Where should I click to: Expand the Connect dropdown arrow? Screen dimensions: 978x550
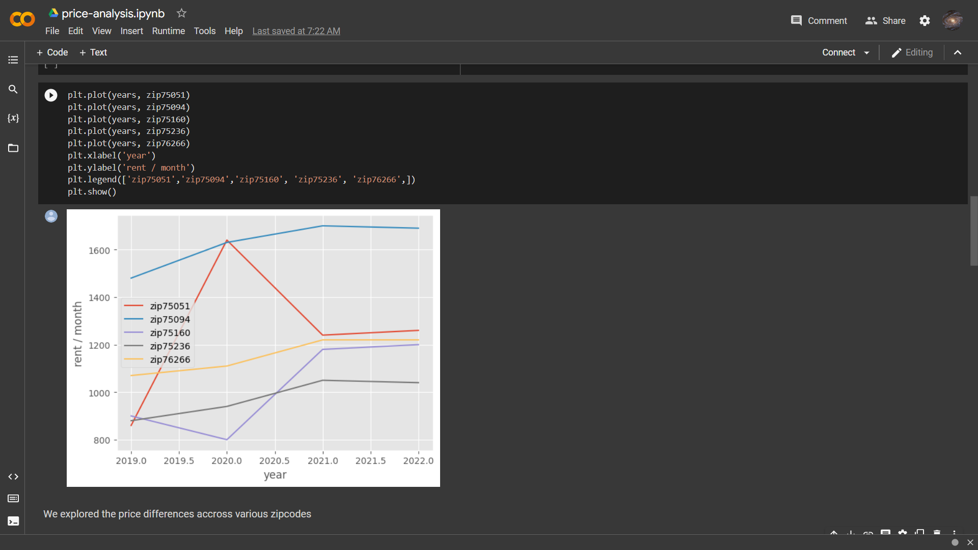[866, 52]
